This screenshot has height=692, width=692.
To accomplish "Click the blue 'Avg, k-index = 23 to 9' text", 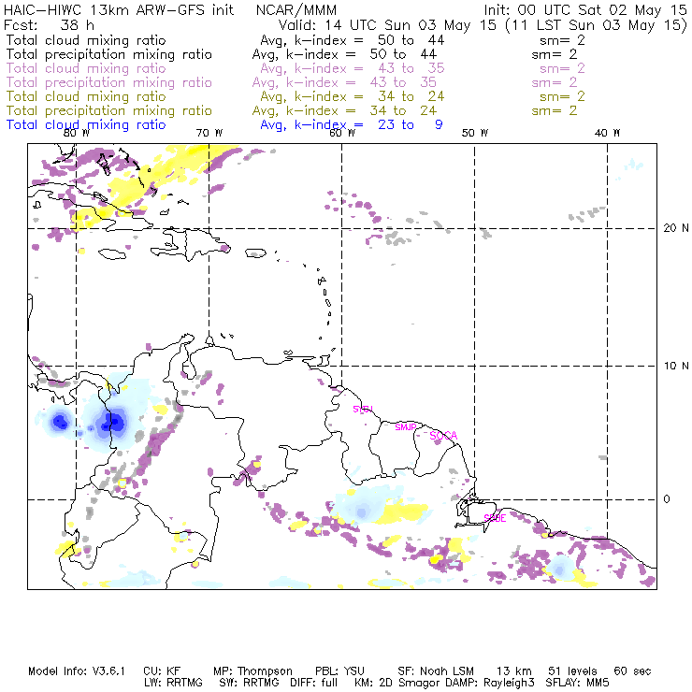I will pyautogui.click(x=352, y=125).
